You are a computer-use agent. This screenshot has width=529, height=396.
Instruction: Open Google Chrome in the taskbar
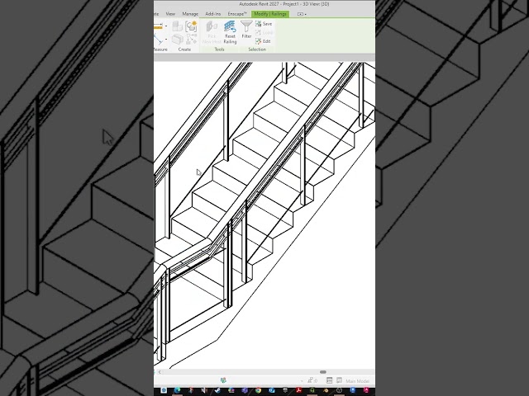(259, 390)
